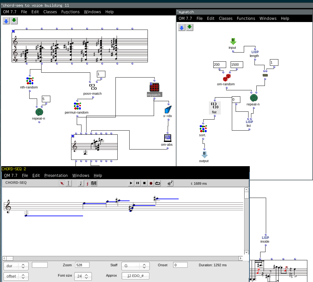This screenshot has width=313, height=282.
Task: Select the nth-random box icon
Action: coord(30,81)
